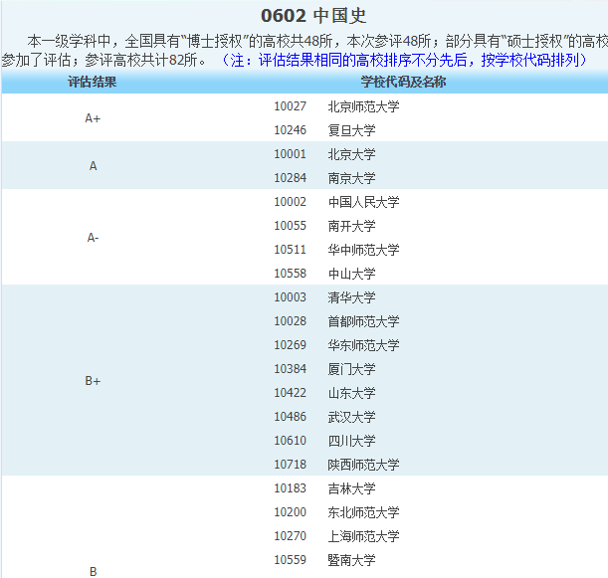Select the 复旦大学 entry
Viewport: 608px width, 578px height.
tap(351, 130)
